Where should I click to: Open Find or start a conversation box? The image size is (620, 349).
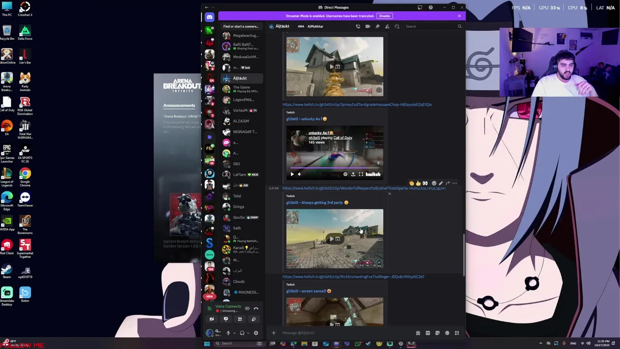click(241, 26)
